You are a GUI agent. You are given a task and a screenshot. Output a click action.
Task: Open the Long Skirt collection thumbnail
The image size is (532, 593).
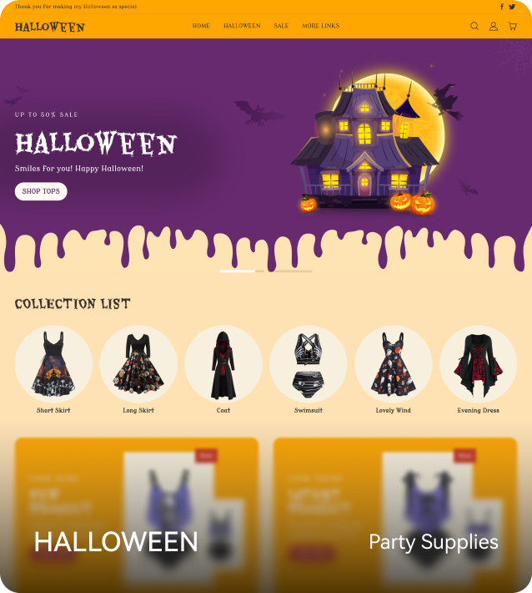[138, 364]
